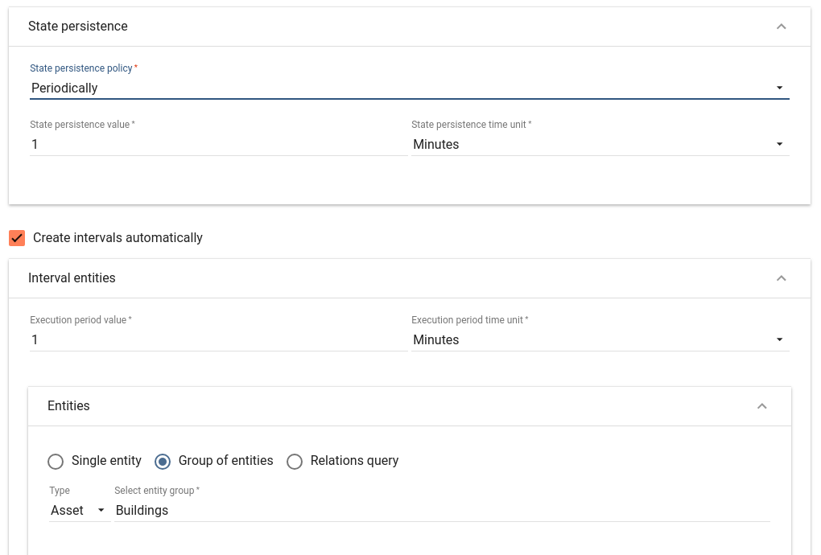This screenshot has width=821, height=555.
Task: Open State persistence policy dropdown arrow
Action: pyautogui.click(x=779, y=88)
